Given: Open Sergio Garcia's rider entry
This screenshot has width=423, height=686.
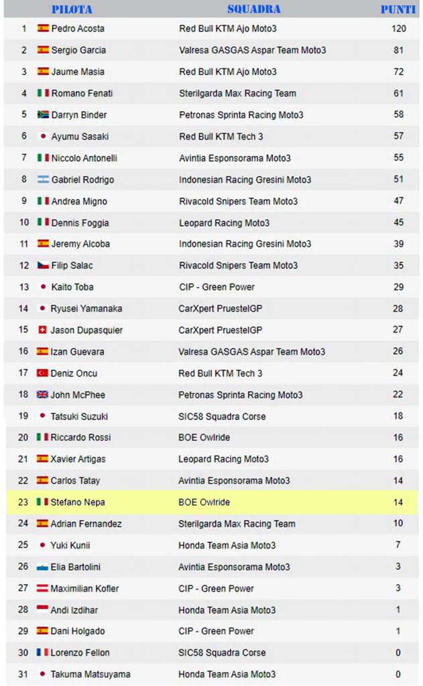Looking at the screenshot, I should [x=78, y=50].
